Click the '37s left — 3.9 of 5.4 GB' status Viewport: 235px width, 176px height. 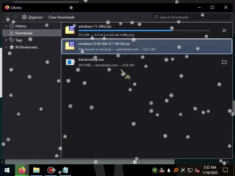click(x=106, y=35)
